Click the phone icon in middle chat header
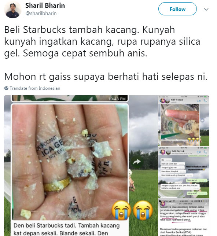Image resolution: width=217 pixels, height=236 pixels. tap(205, 152)
